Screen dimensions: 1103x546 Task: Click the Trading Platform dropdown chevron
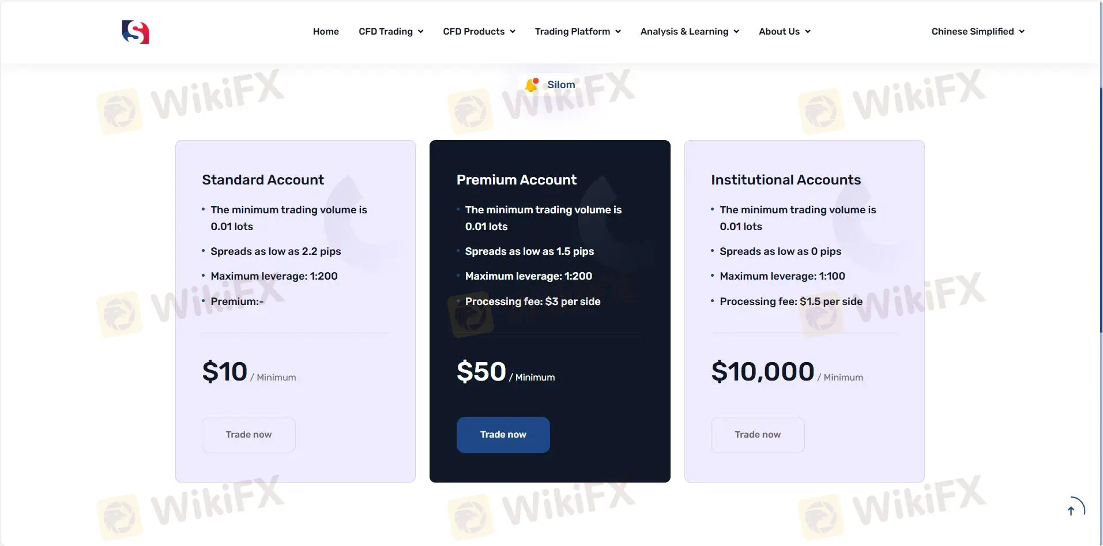tap(618, 32)
